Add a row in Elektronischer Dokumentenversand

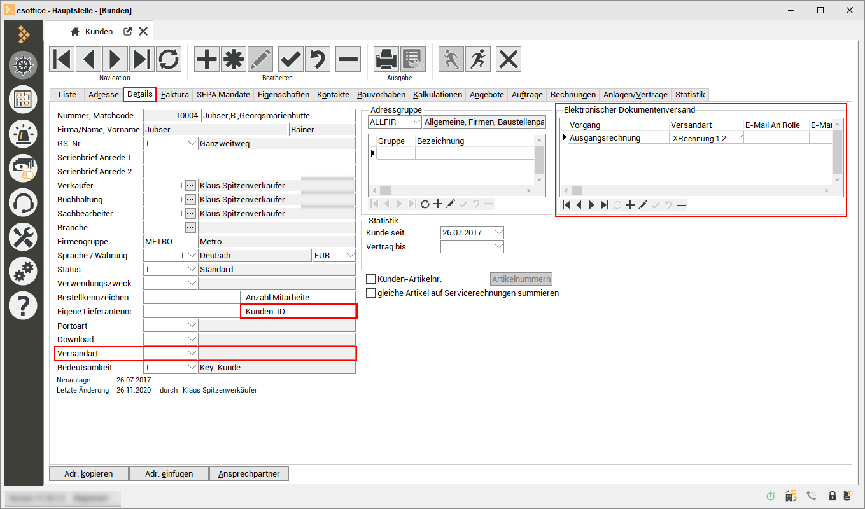tap(630, 205)
